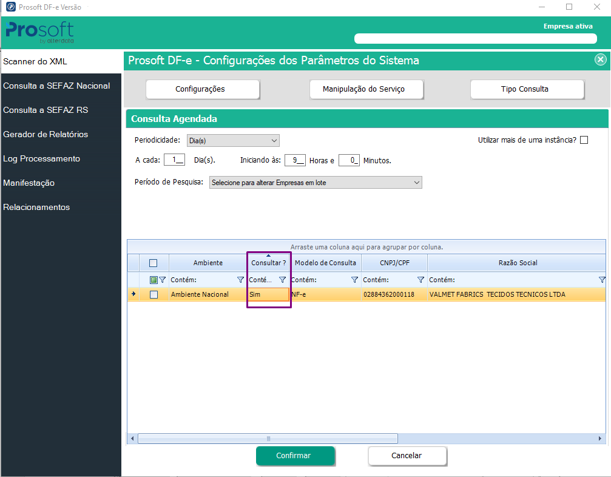The image size is (611, 477).
Task: Select the Sim cell in Consultar column
Action: (268, 294)
